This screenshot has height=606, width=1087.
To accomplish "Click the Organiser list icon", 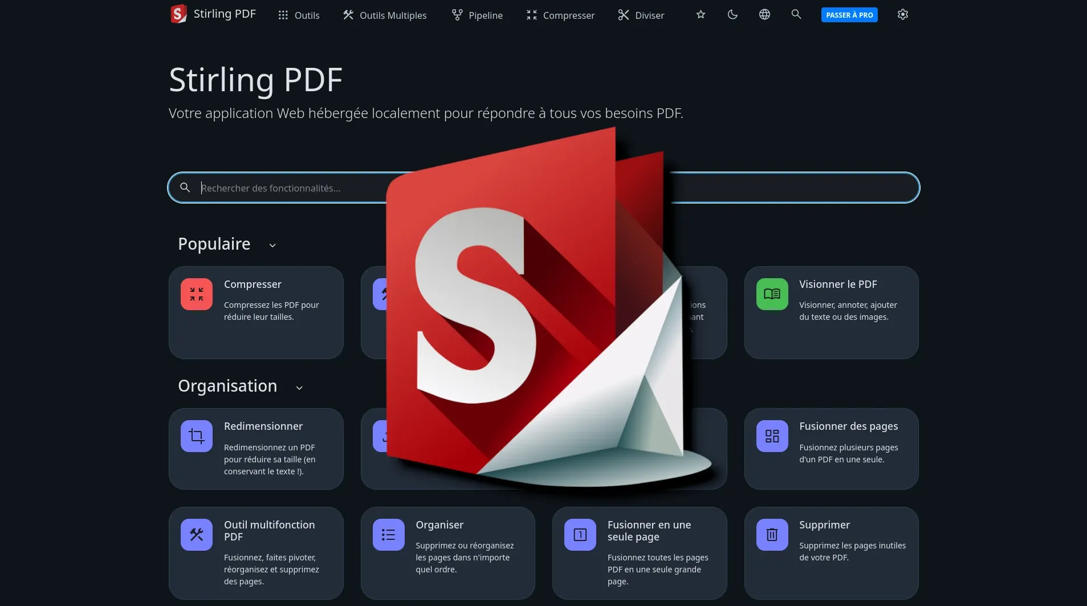I will tap(388, 534).
